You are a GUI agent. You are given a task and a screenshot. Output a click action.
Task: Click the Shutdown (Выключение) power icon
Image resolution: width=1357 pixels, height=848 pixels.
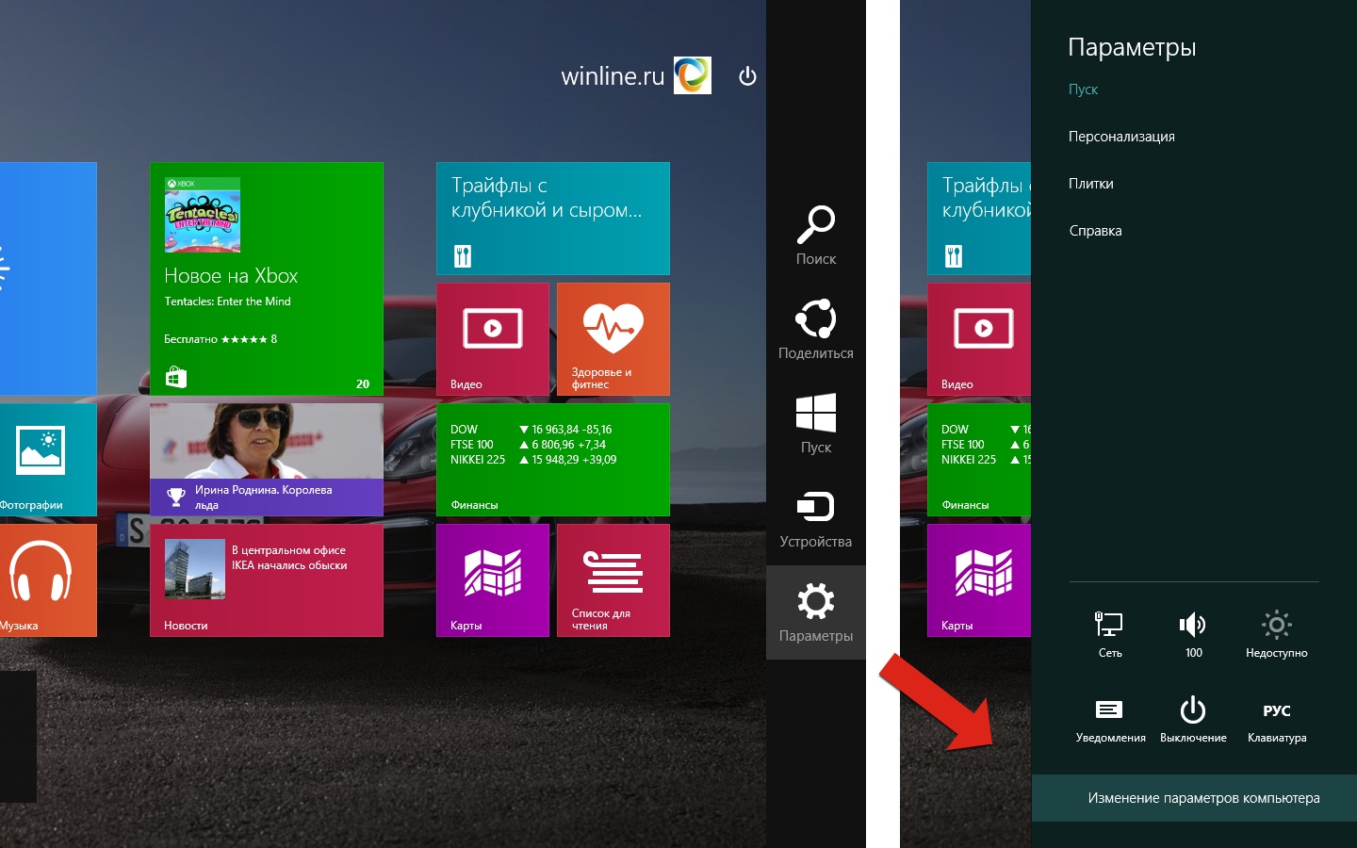tap(1193, 709)
